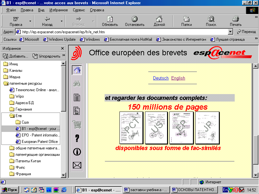The width and height of the screenshot is (259, 194).
Task: Click the favorites list scroll down arrow
Action: pos(63,175)
